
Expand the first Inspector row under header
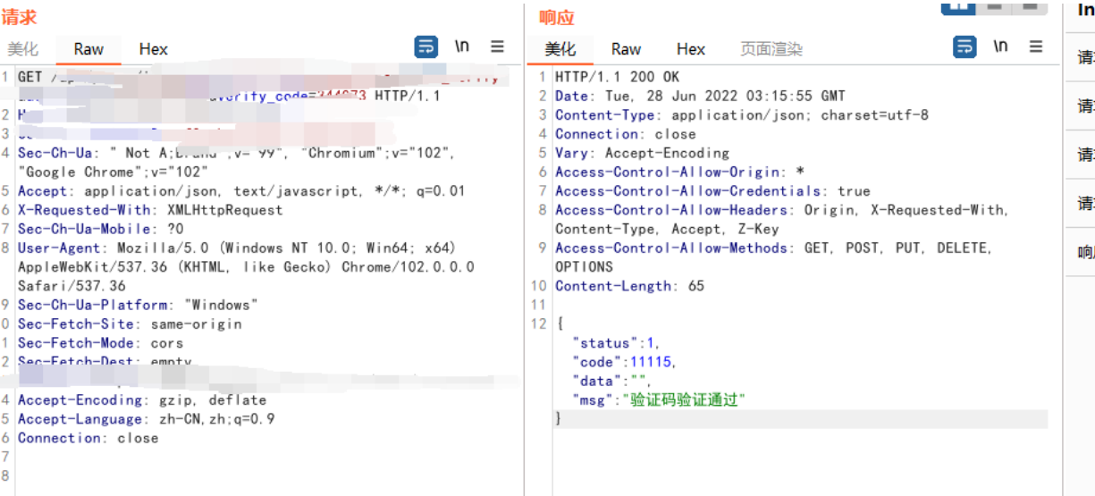tap(1085, 58)
